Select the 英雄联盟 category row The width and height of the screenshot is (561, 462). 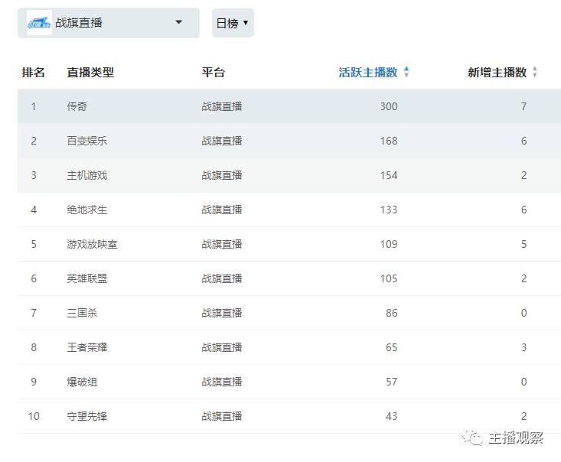[x=87, y=278]
